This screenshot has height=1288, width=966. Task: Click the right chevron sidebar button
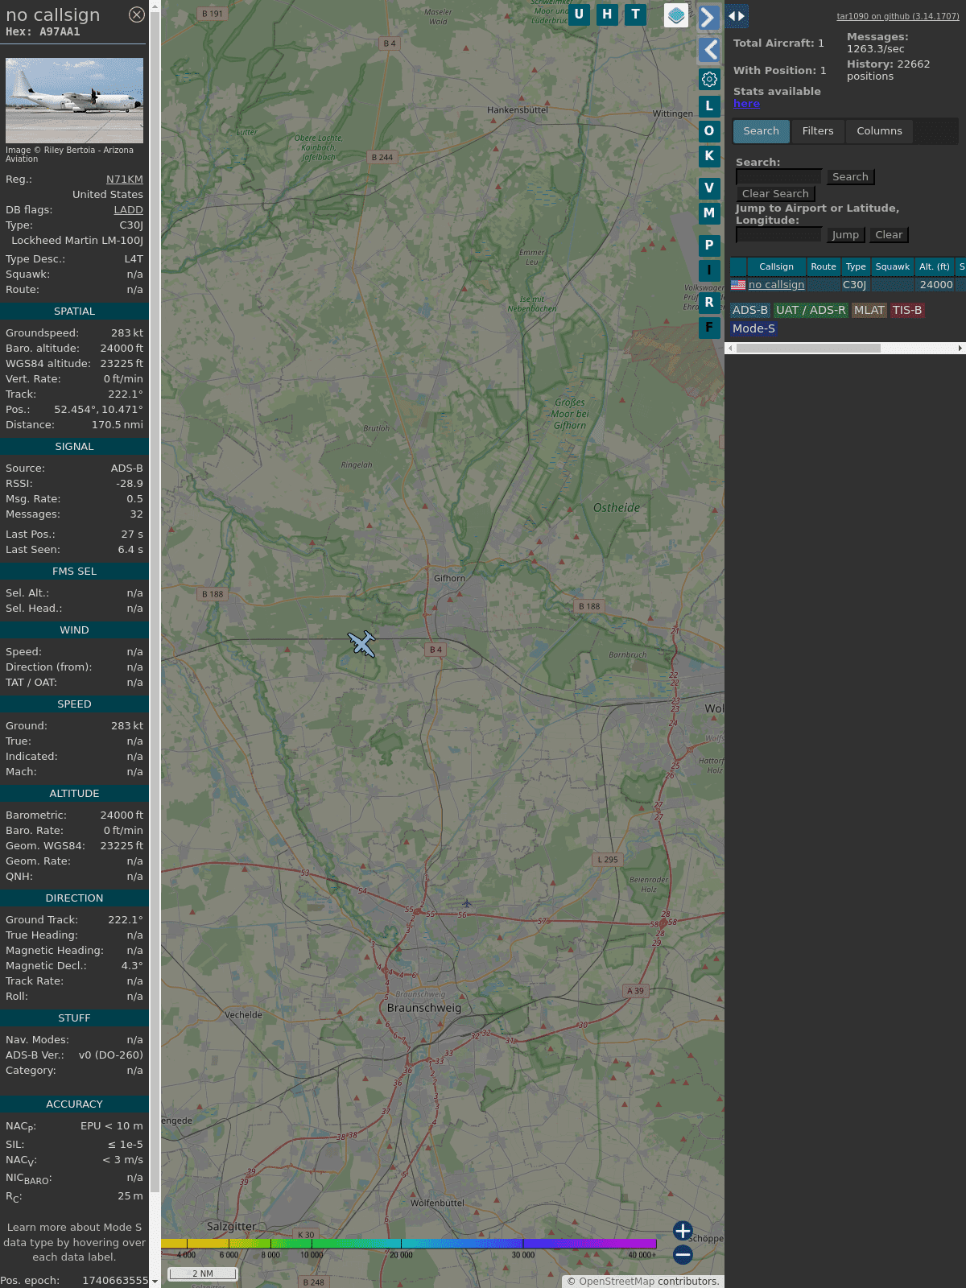pyautogui.click(x=708, y=17)
